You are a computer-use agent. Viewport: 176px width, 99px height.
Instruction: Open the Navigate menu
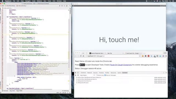pos(28,1)
